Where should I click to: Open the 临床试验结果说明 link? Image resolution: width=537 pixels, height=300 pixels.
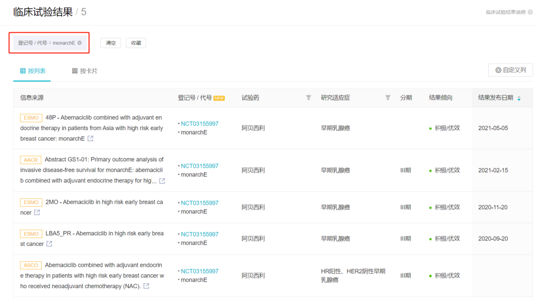506,12
